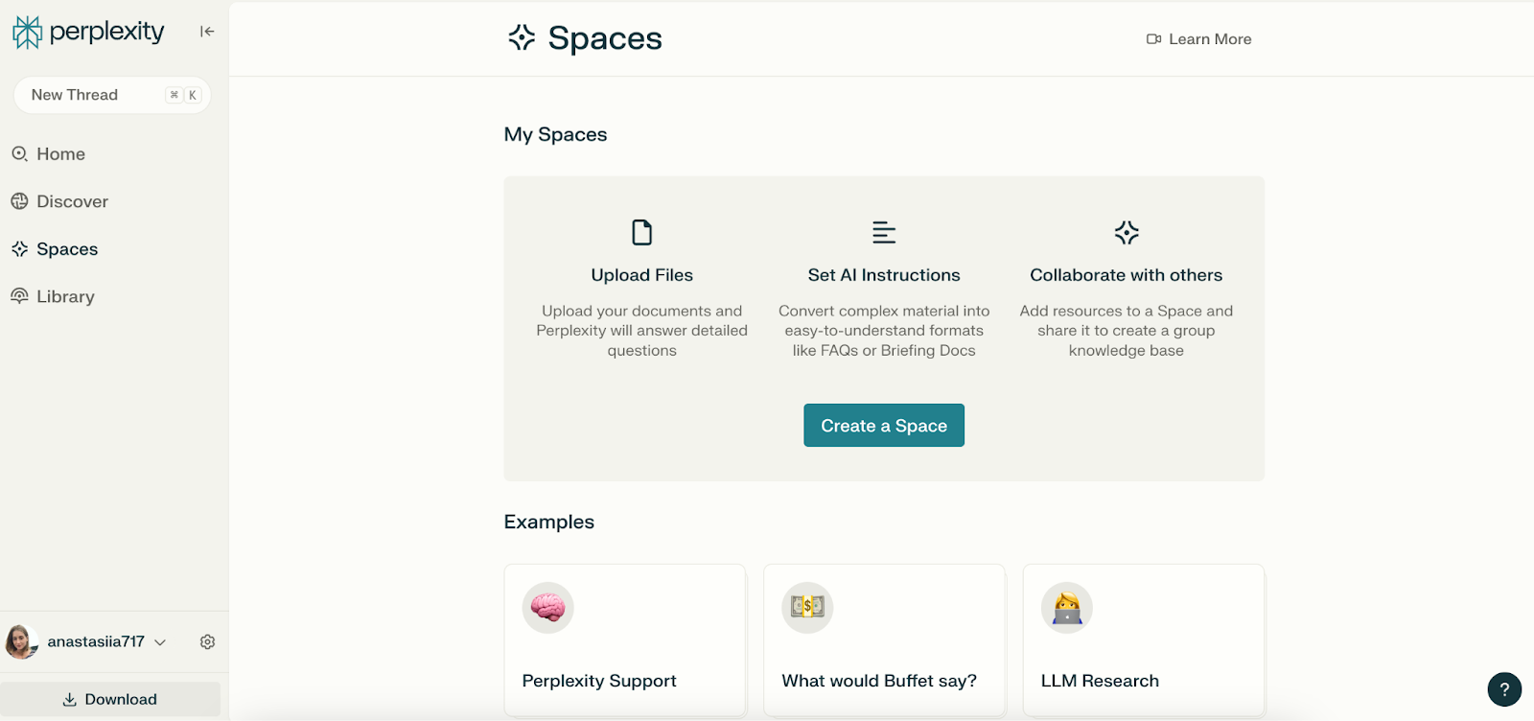Viewport: 1534px width, 721px height.
Task: Click the Collaborate with others sparkle icon
Action: click(x=1127, y=232)
